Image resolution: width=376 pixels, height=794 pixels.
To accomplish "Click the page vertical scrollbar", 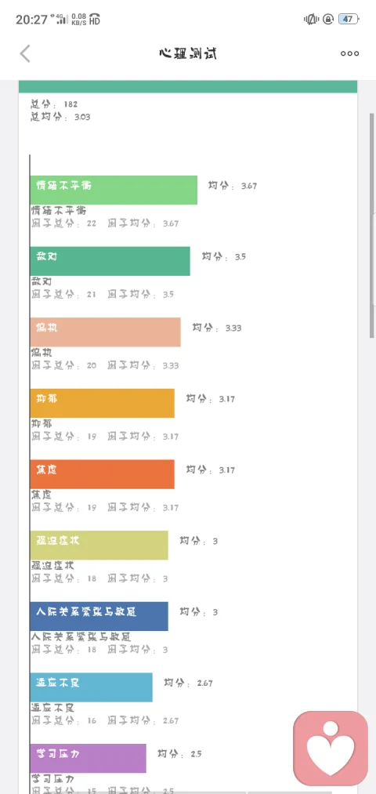I will point(372,225).
